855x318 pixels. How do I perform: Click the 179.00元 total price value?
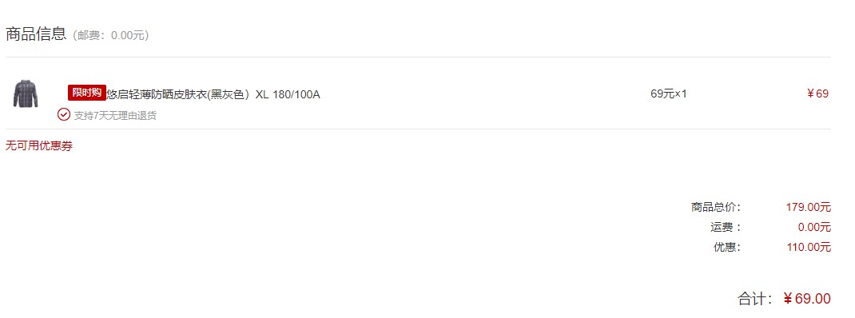coord(808,207)
